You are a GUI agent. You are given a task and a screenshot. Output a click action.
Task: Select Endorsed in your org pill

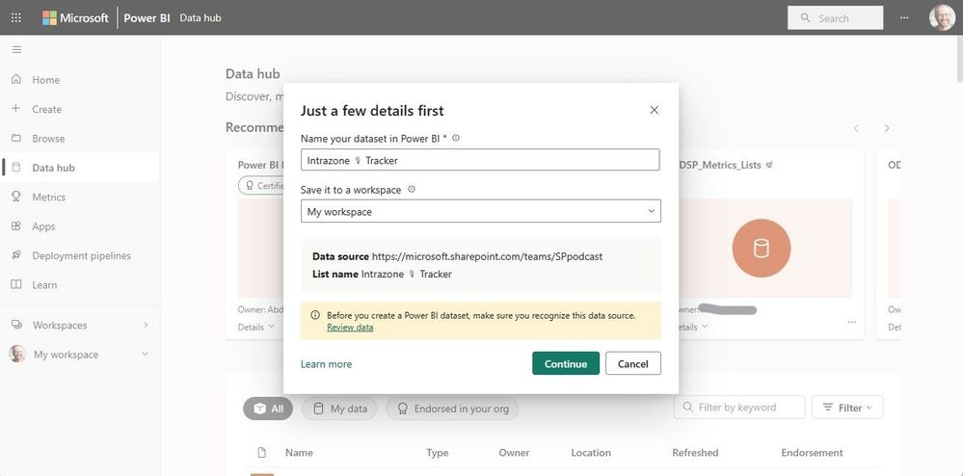(452, 409)
